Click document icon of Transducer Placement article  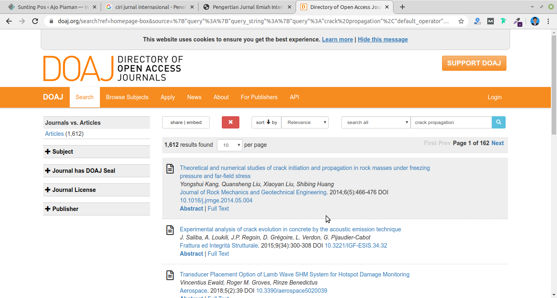[170, 275]
